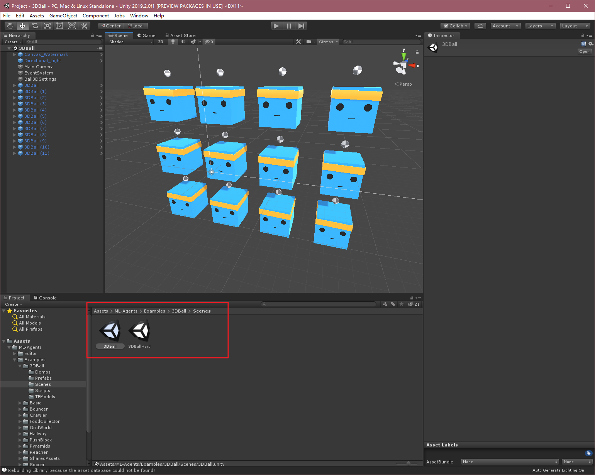Select the Move tool
The image size is (595, 475).
pos(22,26)
